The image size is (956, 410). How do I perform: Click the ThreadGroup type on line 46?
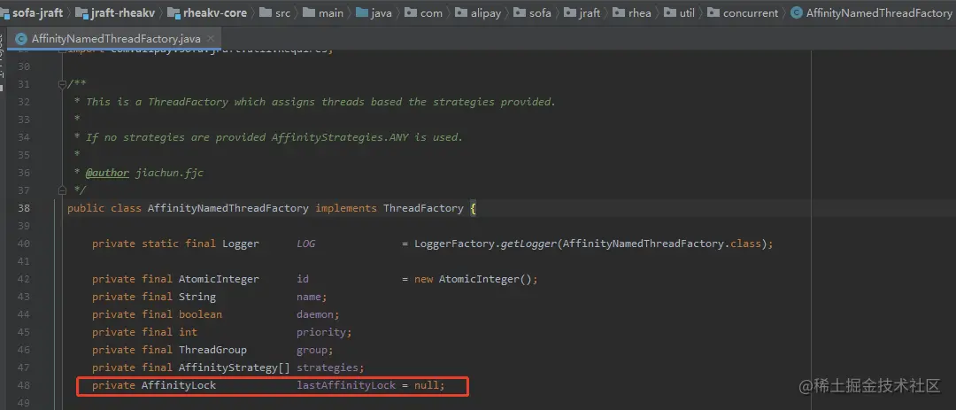click(212, 350)
